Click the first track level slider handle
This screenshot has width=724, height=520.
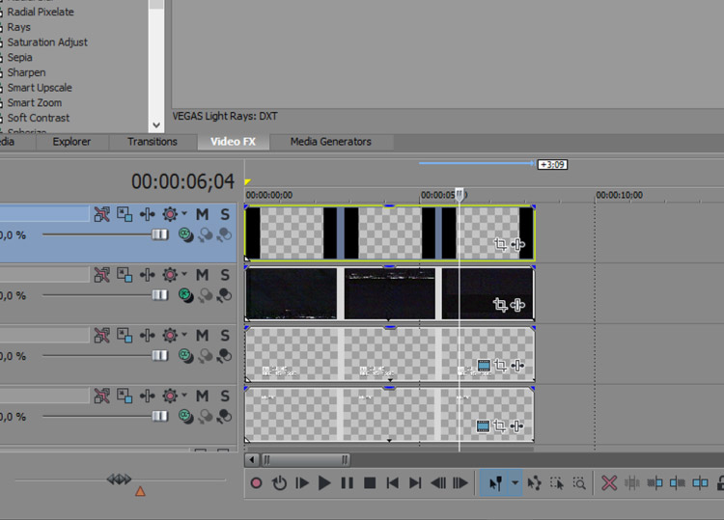pyautogui.click(x=159, y=234)
